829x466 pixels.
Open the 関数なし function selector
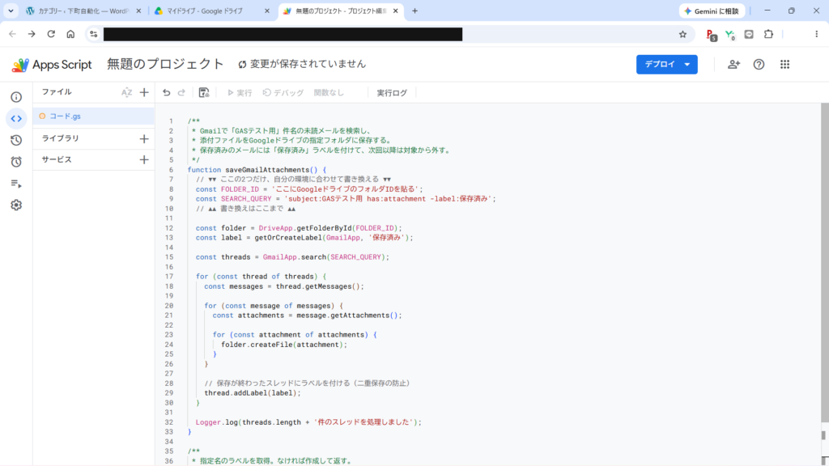pos(329,92)
